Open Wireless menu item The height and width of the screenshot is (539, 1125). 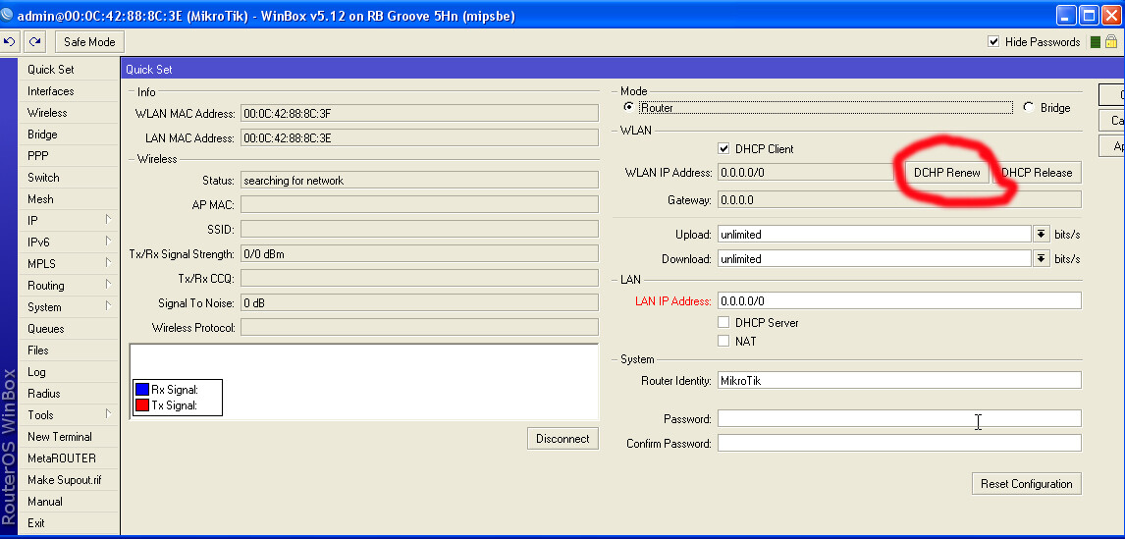click(x=68, y=113)
